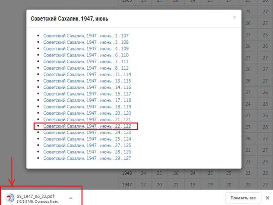Dismiss the downloads bar with X
The image size is (273, 205).
click(x=267, y=198)
